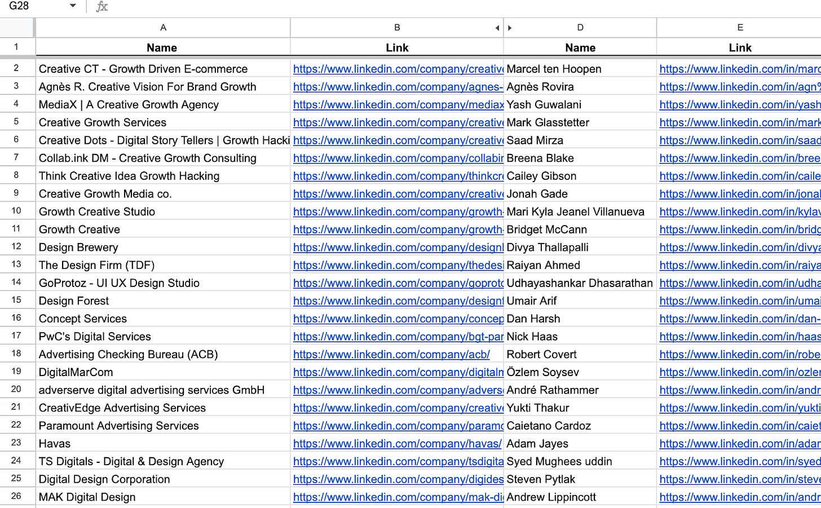
Task: Click the fx formula bar icon
Action: [x=101, y=6]
